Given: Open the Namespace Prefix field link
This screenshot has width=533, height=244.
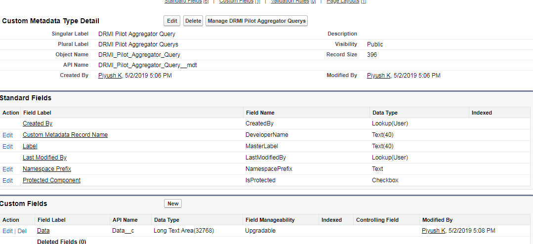Looking at the screenshot, I should (x=47, y=169).
